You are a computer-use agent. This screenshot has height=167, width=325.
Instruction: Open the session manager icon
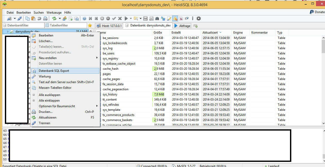9,18
